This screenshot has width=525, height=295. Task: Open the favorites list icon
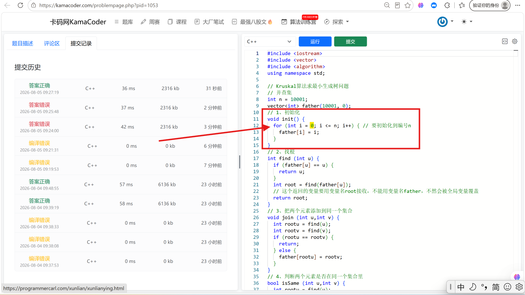[462, 5]
